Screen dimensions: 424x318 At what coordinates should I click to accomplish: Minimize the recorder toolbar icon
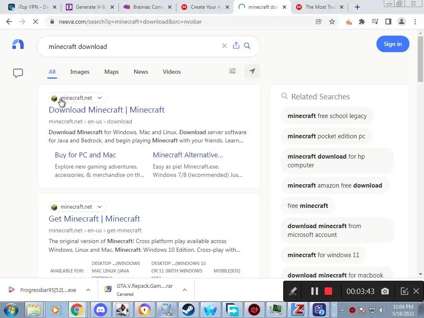coord(404,291)
